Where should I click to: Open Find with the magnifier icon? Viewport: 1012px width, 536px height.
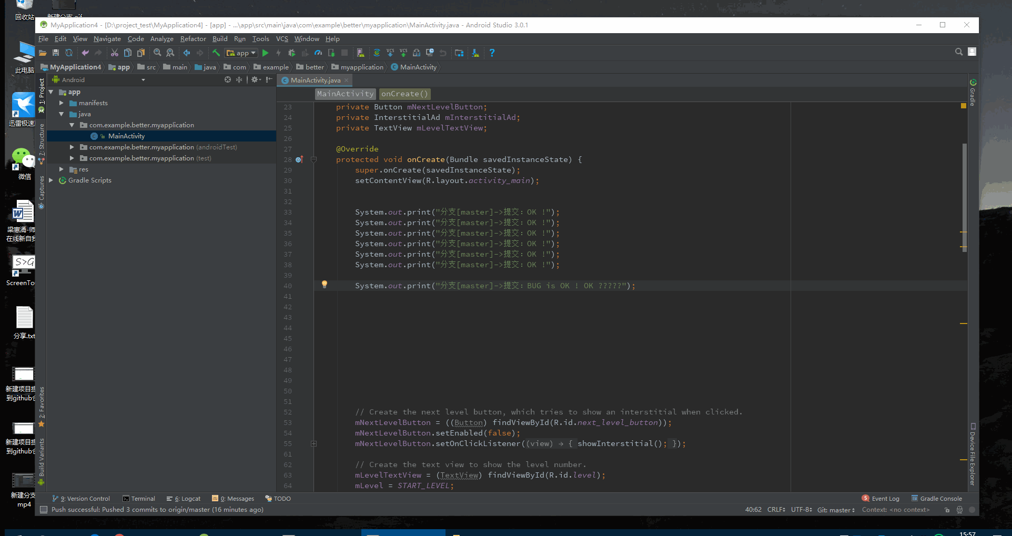click(157, 53)
